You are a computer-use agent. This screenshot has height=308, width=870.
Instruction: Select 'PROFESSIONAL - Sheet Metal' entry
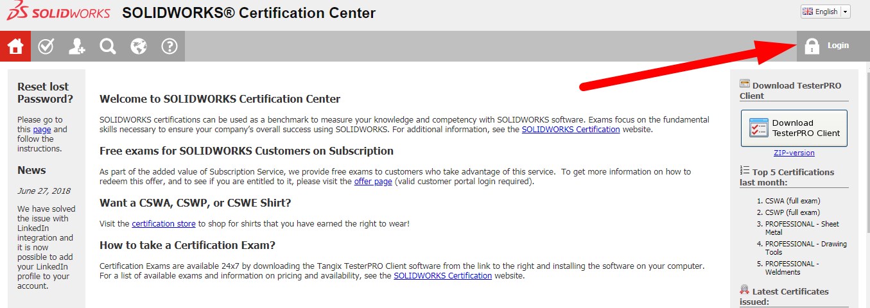pyautogui.click(x=802, y=228)
